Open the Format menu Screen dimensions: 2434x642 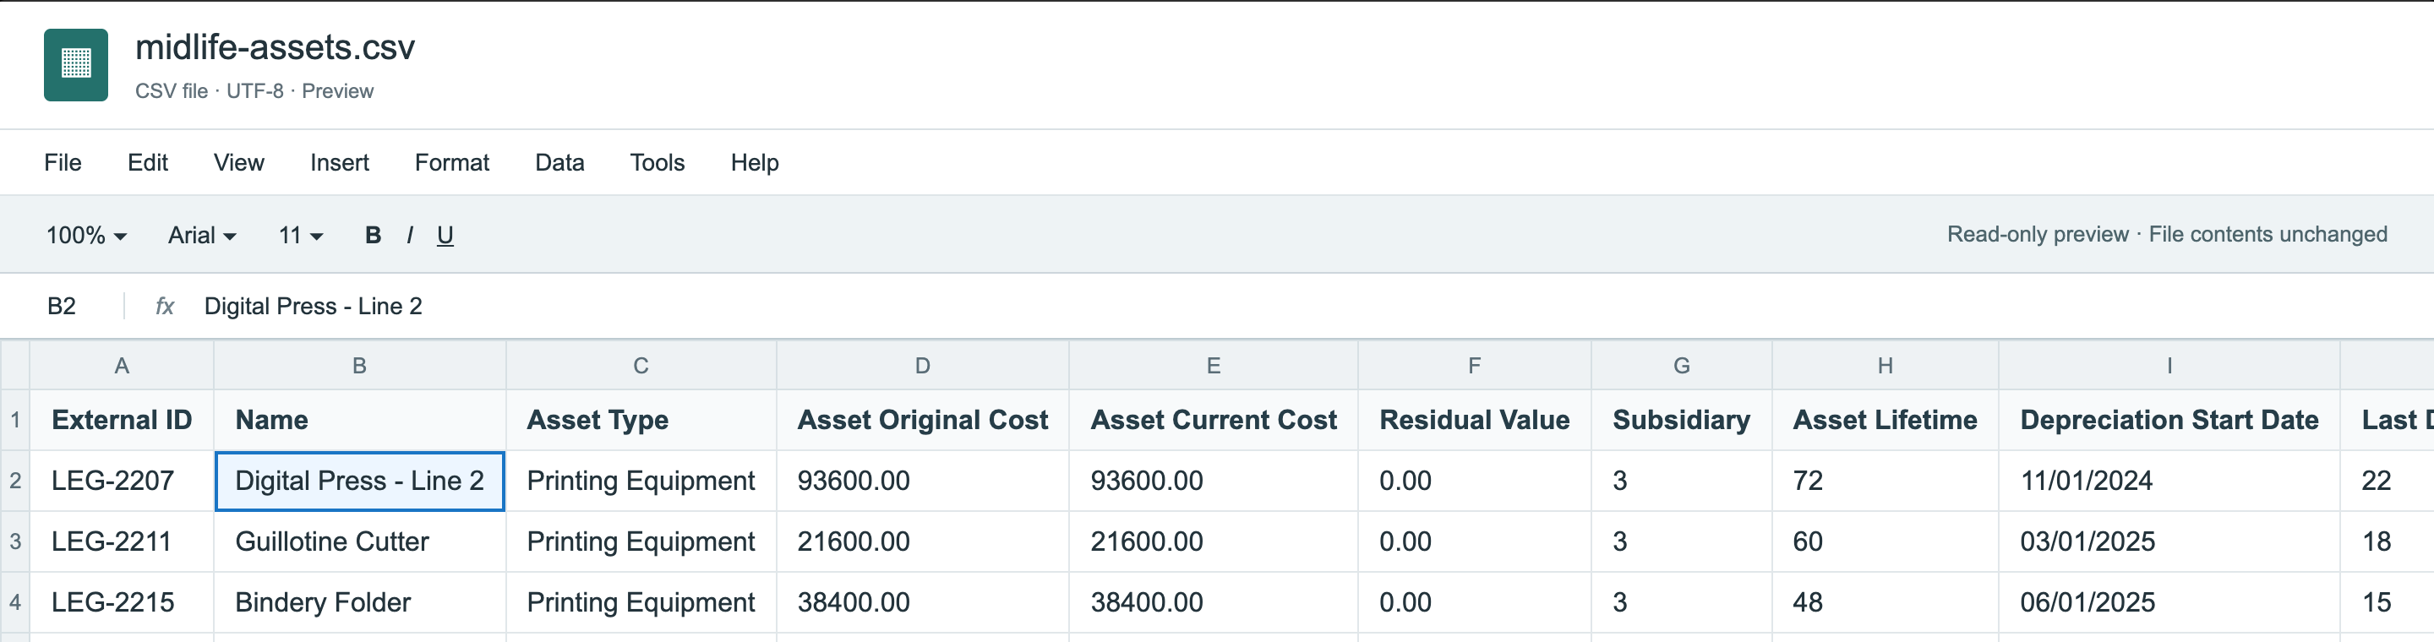click(451, 162)
